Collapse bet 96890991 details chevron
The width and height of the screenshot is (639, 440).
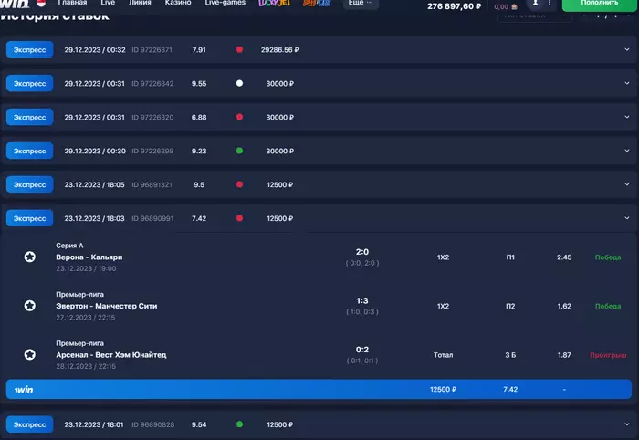pos(627,218)
